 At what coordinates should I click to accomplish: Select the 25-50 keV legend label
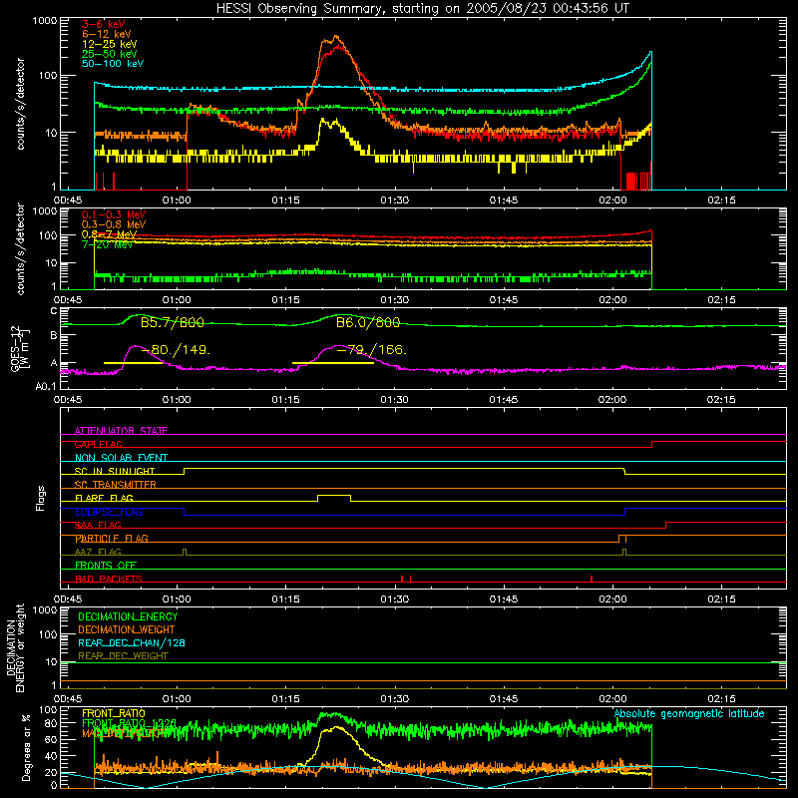(110, 54)
